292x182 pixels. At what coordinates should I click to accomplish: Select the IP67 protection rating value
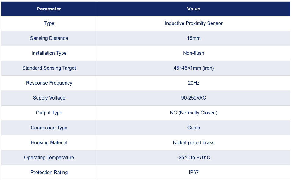pyautogui.click(x=194, y=172)
